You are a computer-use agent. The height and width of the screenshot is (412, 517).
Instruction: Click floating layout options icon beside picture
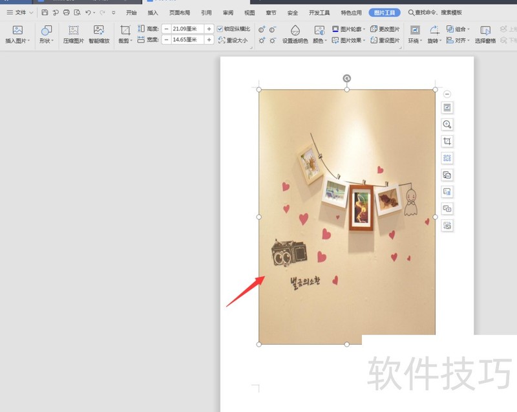pyautogui.click(x=447, y=107)
